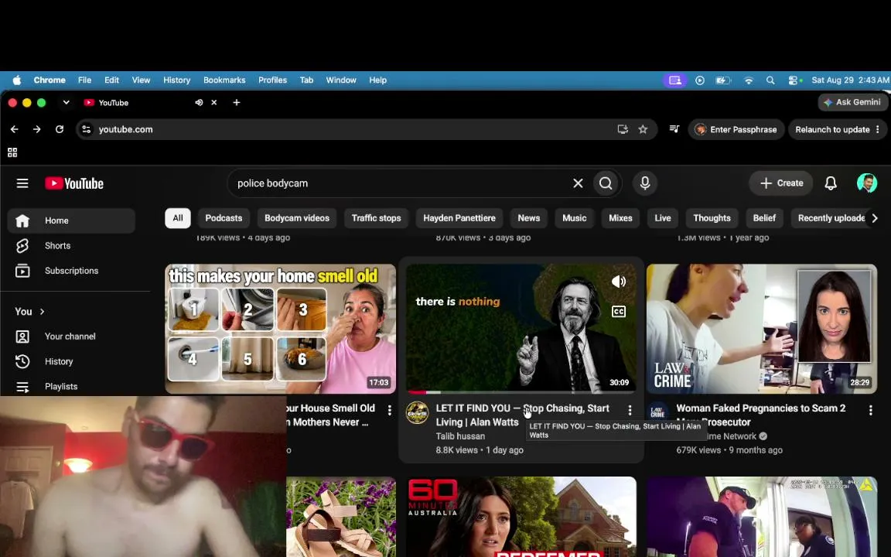Viewport: 891px width, 557px height.
Task: Open the LET IT FIND YOU video title
Action: [523, 415]
